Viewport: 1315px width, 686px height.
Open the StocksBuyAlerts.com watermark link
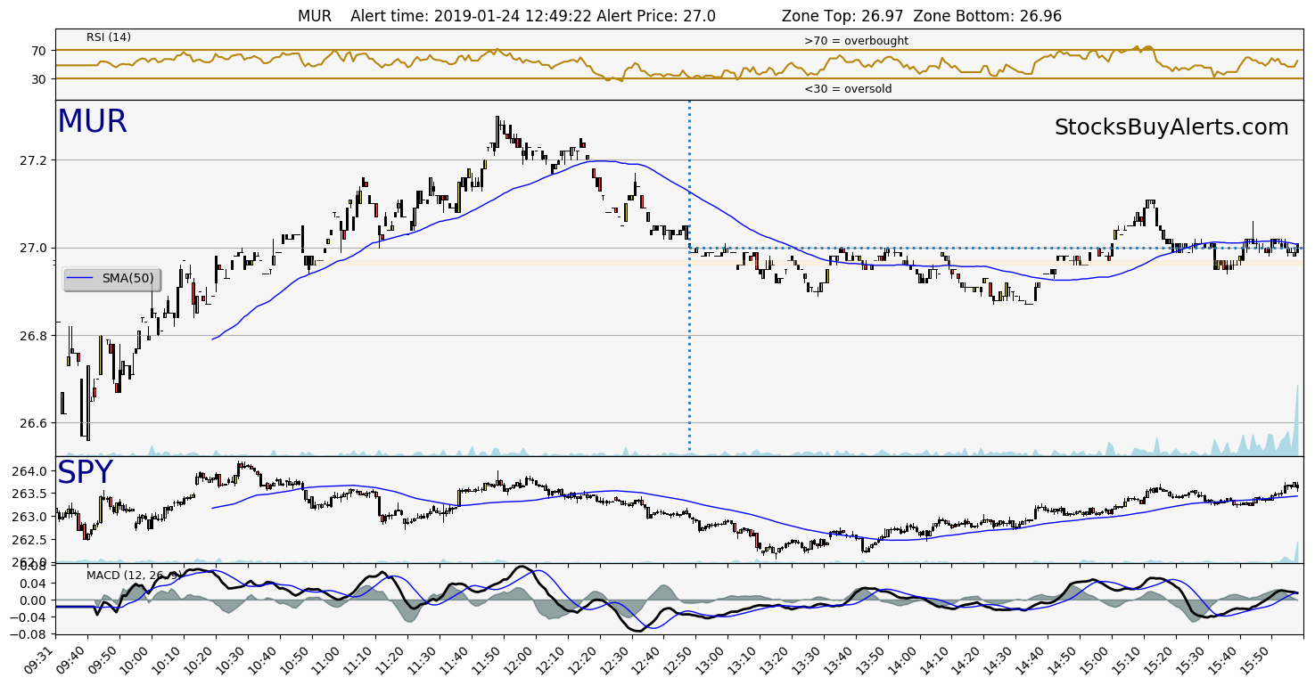tap(1171, 127)
